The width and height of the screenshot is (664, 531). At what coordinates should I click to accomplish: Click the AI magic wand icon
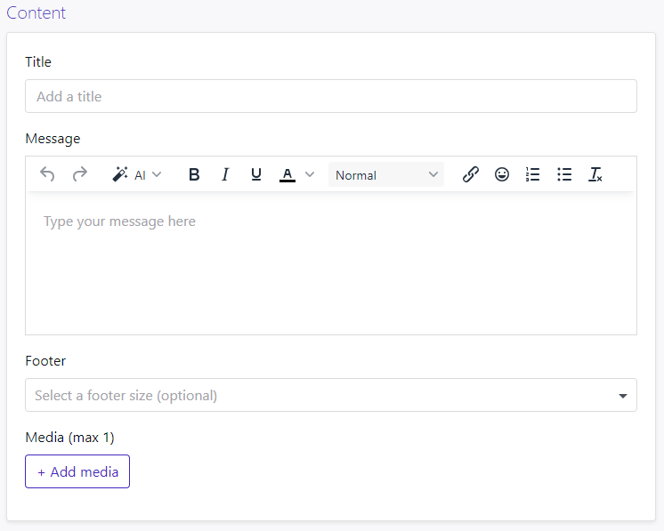point(120,175)
